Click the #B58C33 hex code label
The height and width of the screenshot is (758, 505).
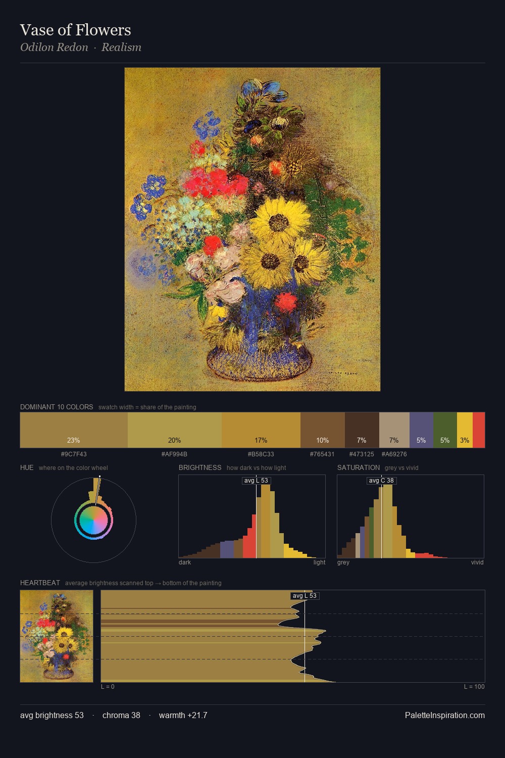[x=261, y=454]
